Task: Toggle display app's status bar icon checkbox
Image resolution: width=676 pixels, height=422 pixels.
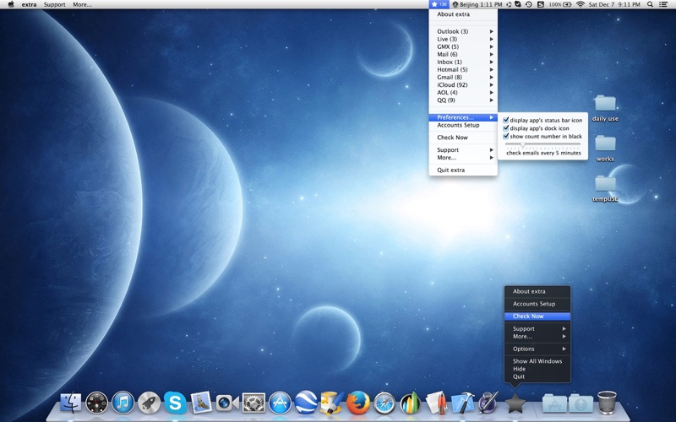Action: 506,120
